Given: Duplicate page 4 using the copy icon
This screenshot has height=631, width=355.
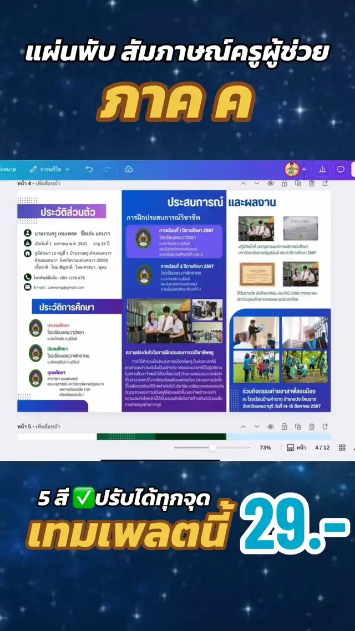Looking at the screenshot, I should tap(298, 184).
